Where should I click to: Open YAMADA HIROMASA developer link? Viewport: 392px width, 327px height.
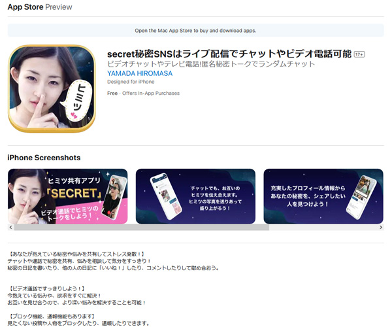click(x=140, y=73)
